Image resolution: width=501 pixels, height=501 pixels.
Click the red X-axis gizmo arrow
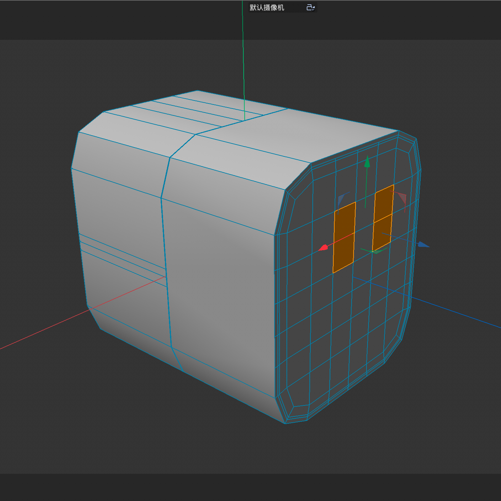(x=323, y=248)
